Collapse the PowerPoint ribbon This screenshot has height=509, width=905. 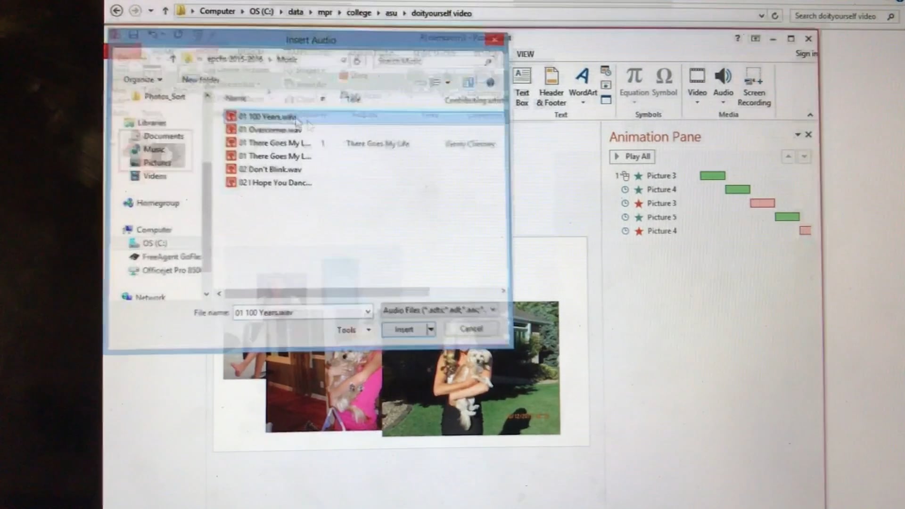(810, 115)
